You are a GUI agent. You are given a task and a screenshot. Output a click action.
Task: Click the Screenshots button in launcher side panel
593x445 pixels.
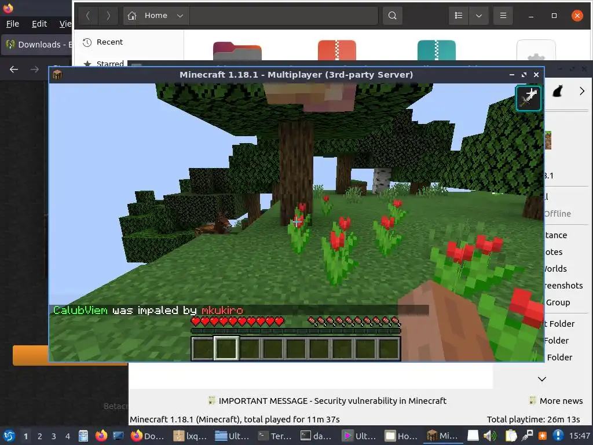563,285
